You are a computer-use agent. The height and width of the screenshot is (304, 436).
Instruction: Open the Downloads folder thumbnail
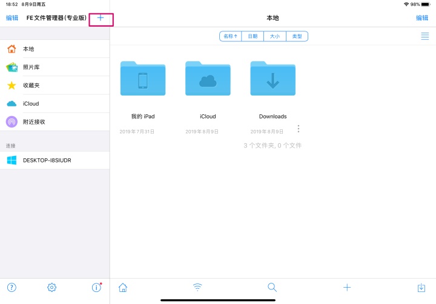tap(272, 79)
